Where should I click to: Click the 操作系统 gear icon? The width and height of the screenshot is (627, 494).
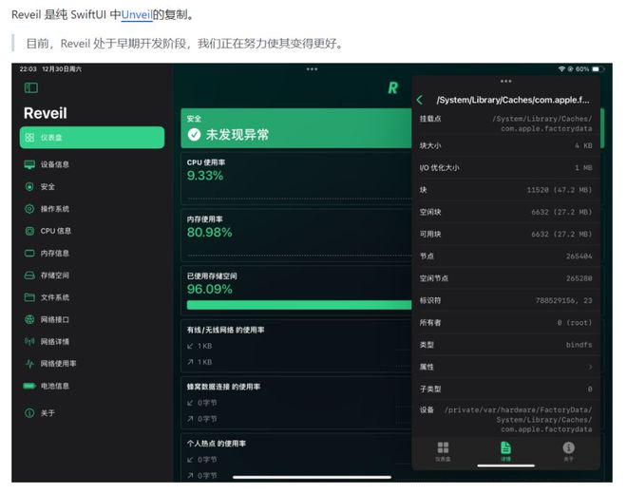point(29,209)
